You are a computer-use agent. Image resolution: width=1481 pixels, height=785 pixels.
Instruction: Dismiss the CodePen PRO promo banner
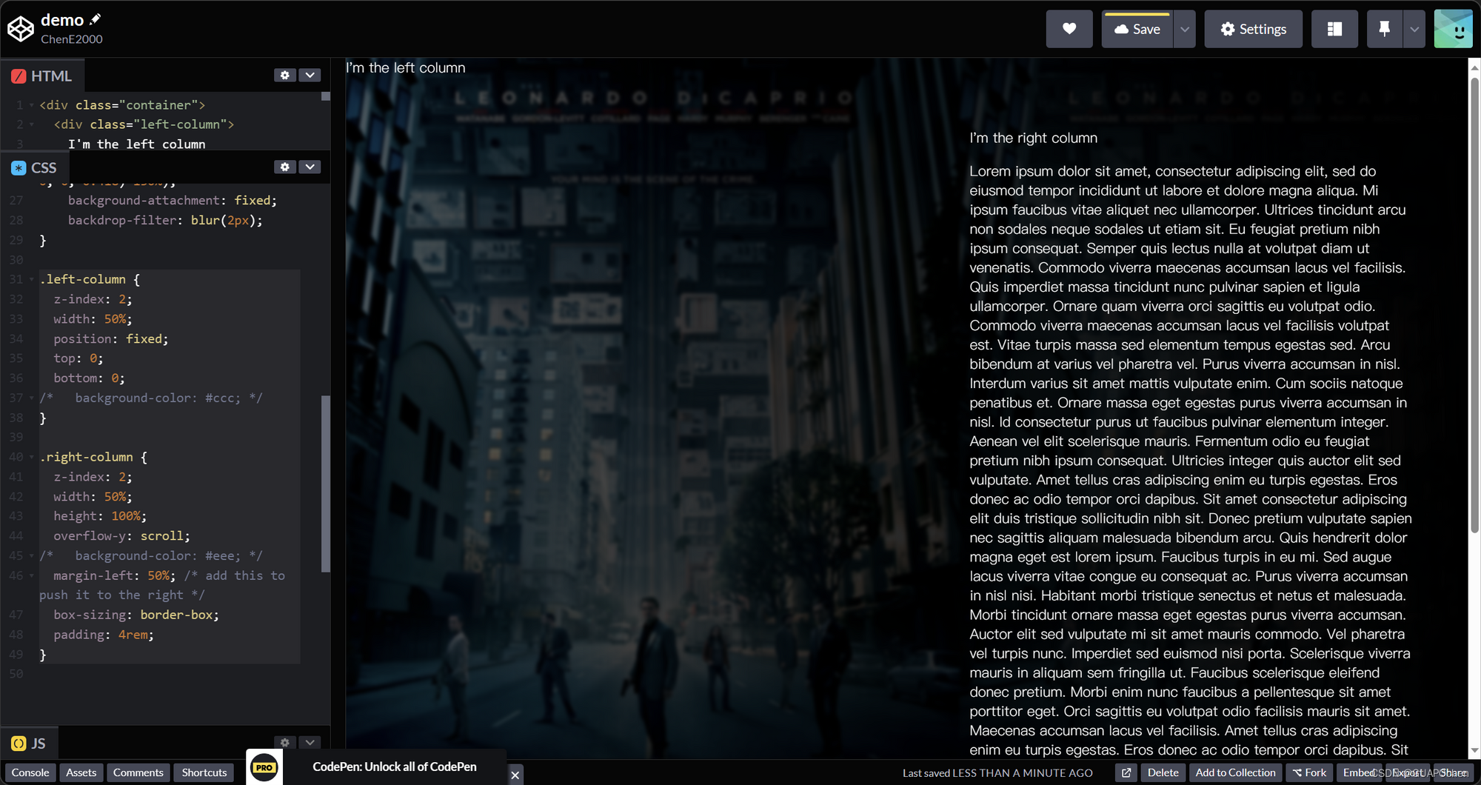pyautogui.click(x=515, y=775)
